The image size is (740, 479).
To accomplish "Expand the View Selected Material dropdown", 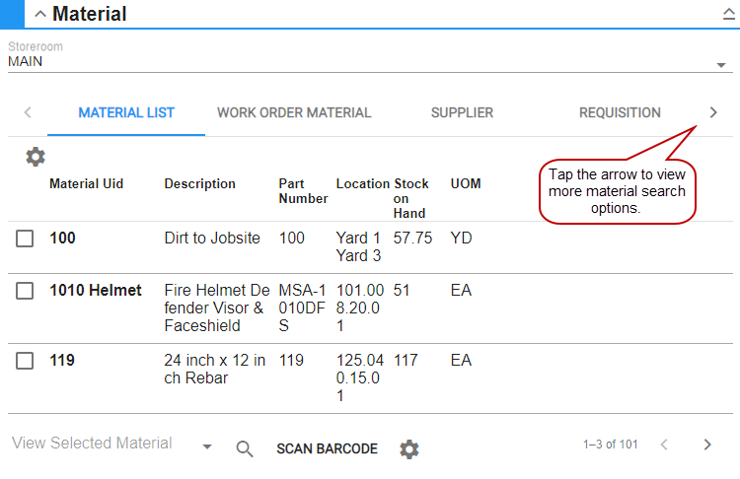I will click(x=207, y=446).
